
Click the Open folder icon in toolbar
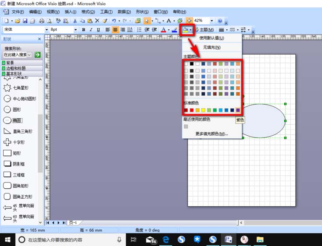(18, 21)
